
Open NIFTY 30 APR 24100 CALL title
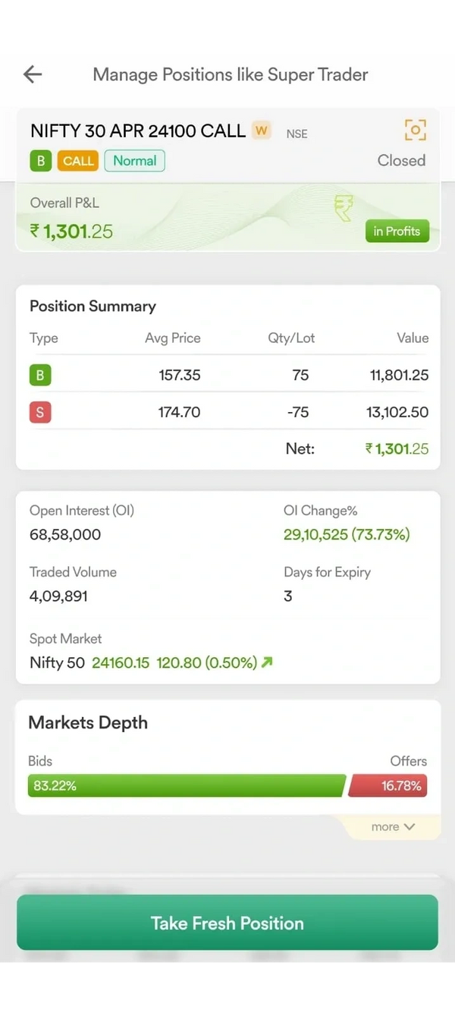coord(138,131)
